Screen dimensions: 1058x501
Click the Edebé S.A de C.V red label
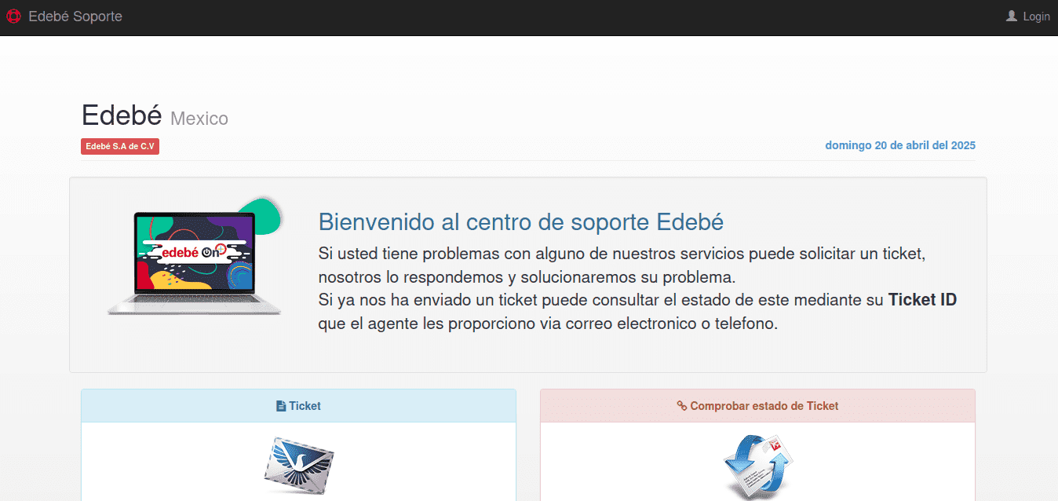click(120, 146)
